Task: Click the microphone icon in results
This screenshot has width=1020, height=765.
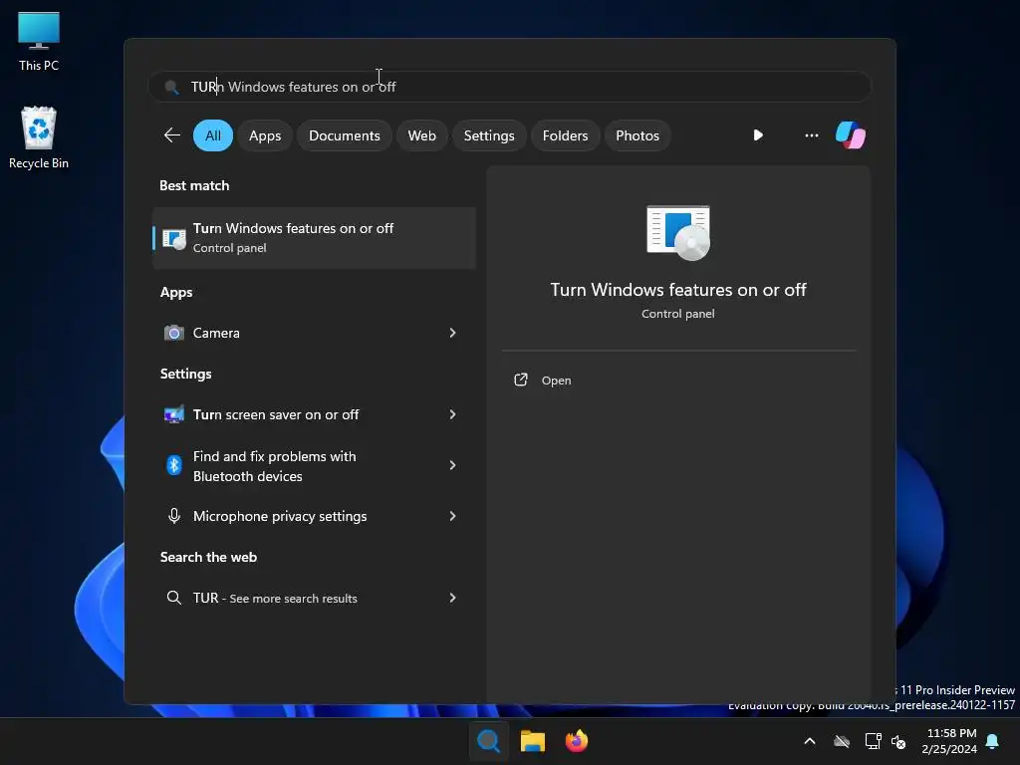Action: pyautogui.click(x=173, y=516)
